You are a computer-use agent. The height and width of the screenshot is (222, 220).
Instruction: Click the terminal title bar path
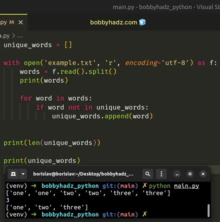coord(83,174)
